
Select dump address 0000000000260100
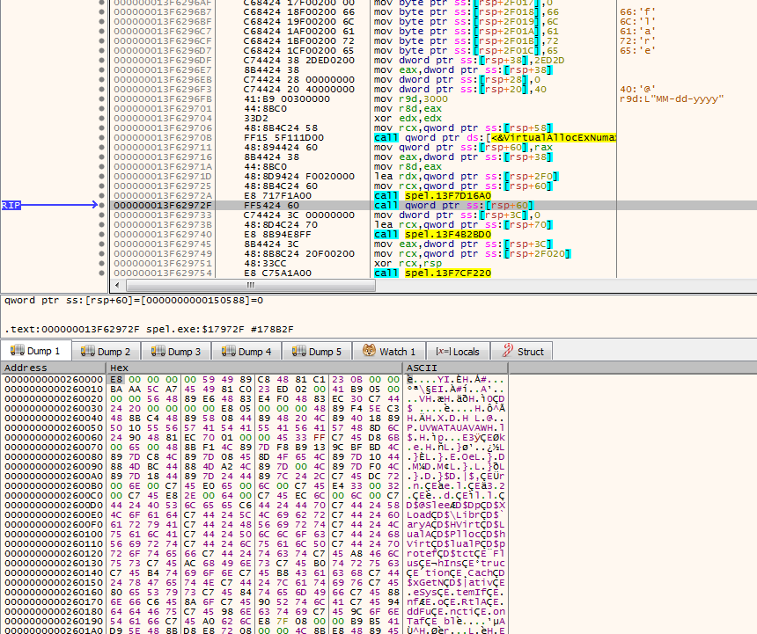54,535
